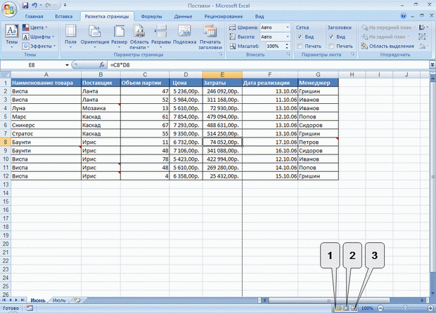Open the Themes (Темы) gallery

point(12,36)
